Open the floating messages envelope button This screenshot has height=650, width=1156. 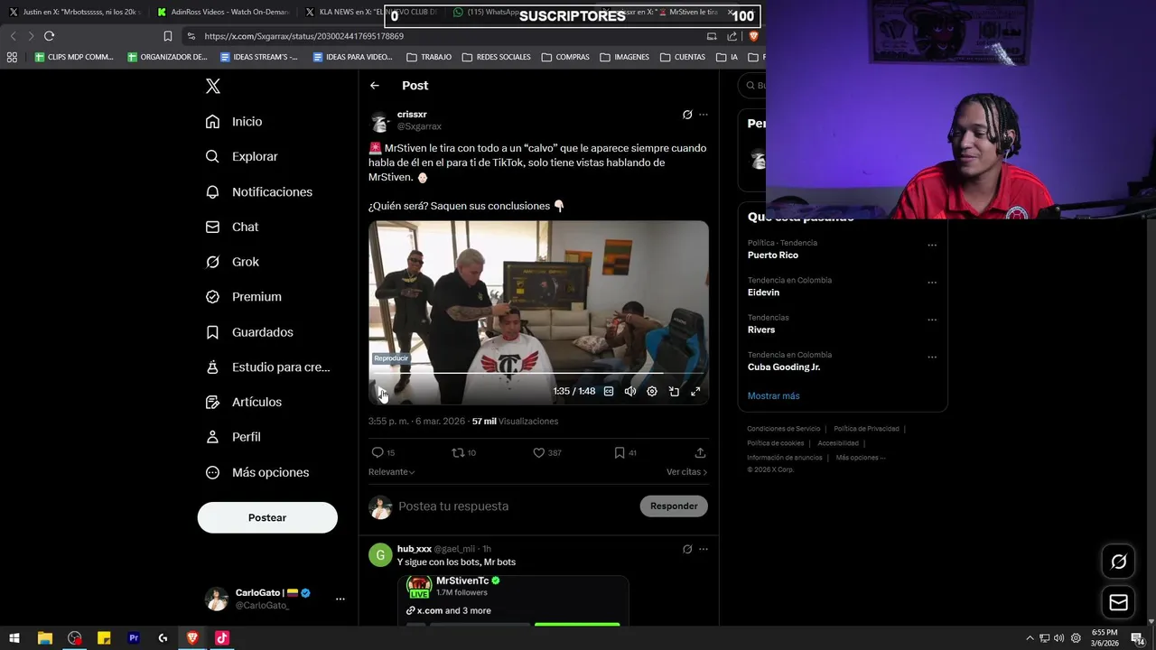[x=1118, y=602]
